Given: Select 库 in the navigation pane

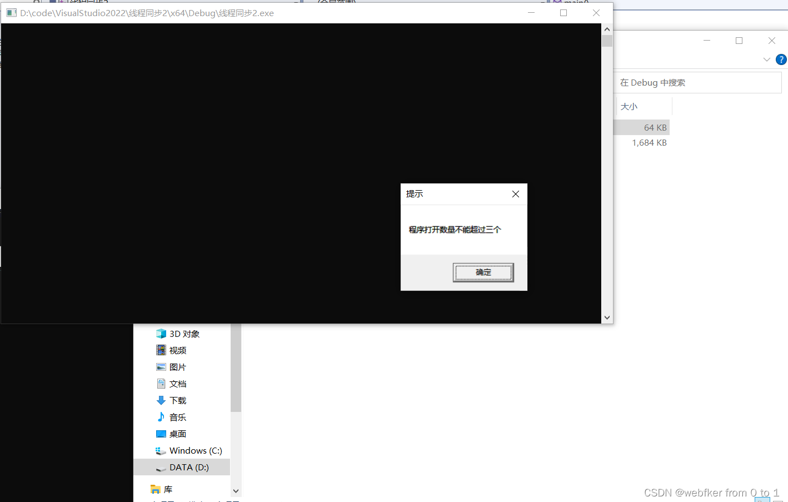Looking at the screenshot, I should tap(168, 489).
